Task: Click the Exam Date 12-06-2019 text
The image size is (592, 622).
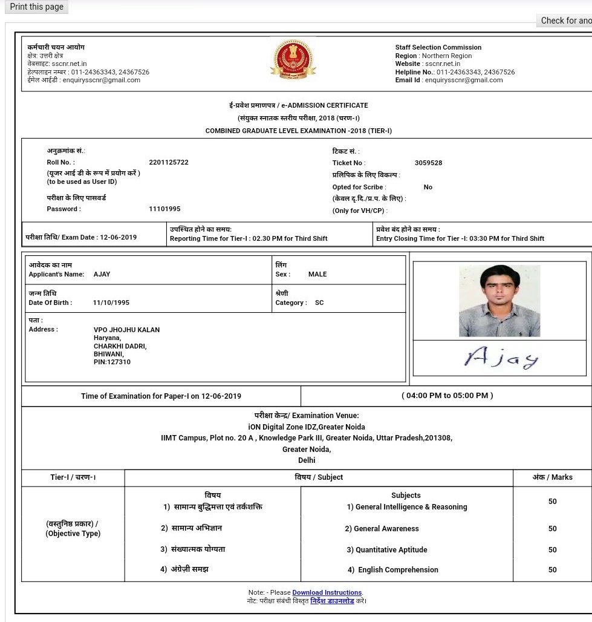Action: [x=81, y=237]
